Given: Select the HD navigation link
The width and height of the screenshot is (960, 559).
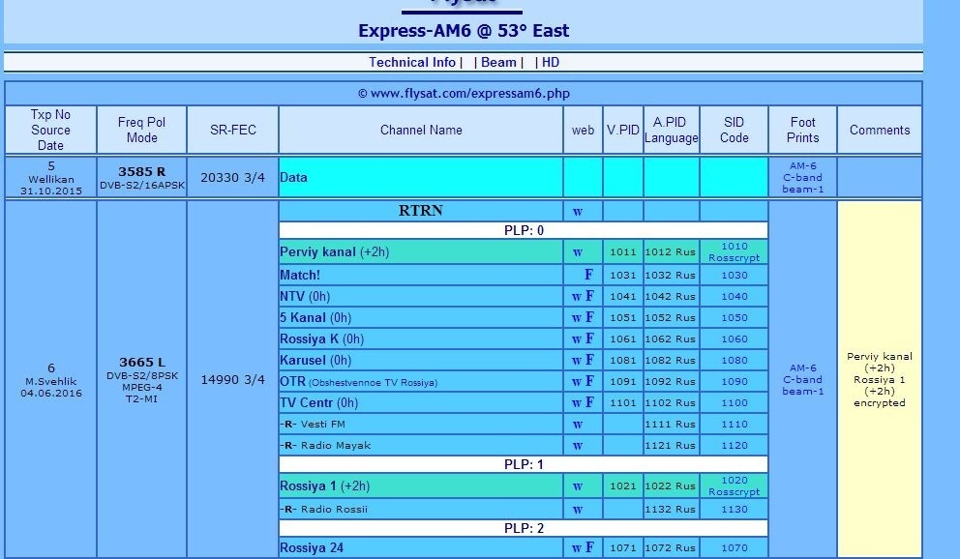Looking at the screenshot, I should pos(550,62).
